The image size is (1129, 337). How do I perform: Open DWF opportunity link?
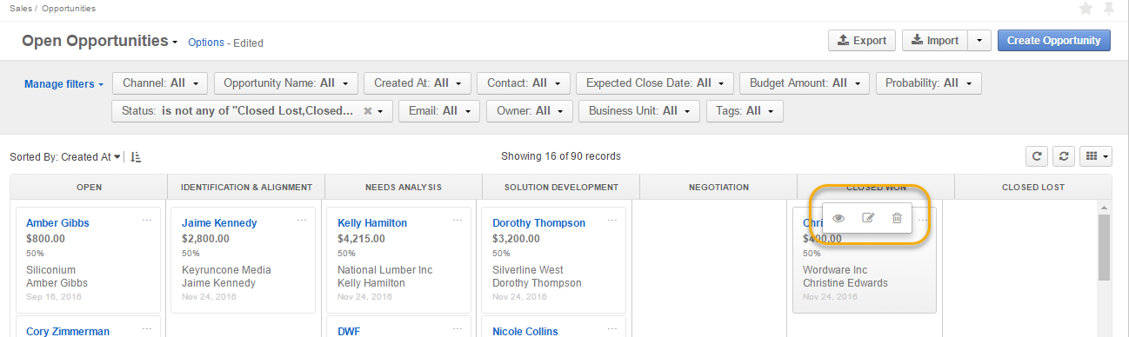click(x=349, y=331)
